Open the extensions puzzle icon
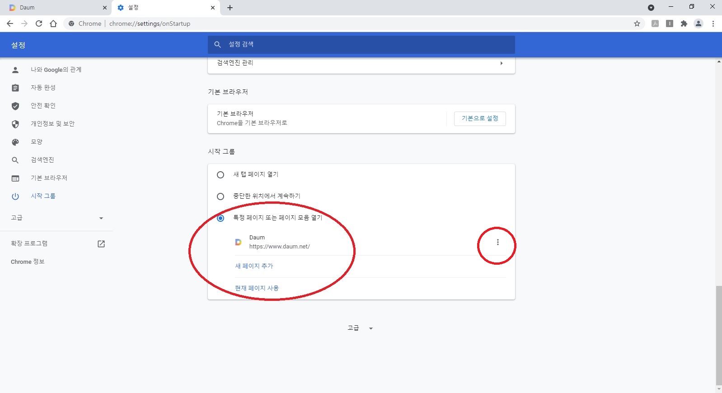 tap(684, 23)
